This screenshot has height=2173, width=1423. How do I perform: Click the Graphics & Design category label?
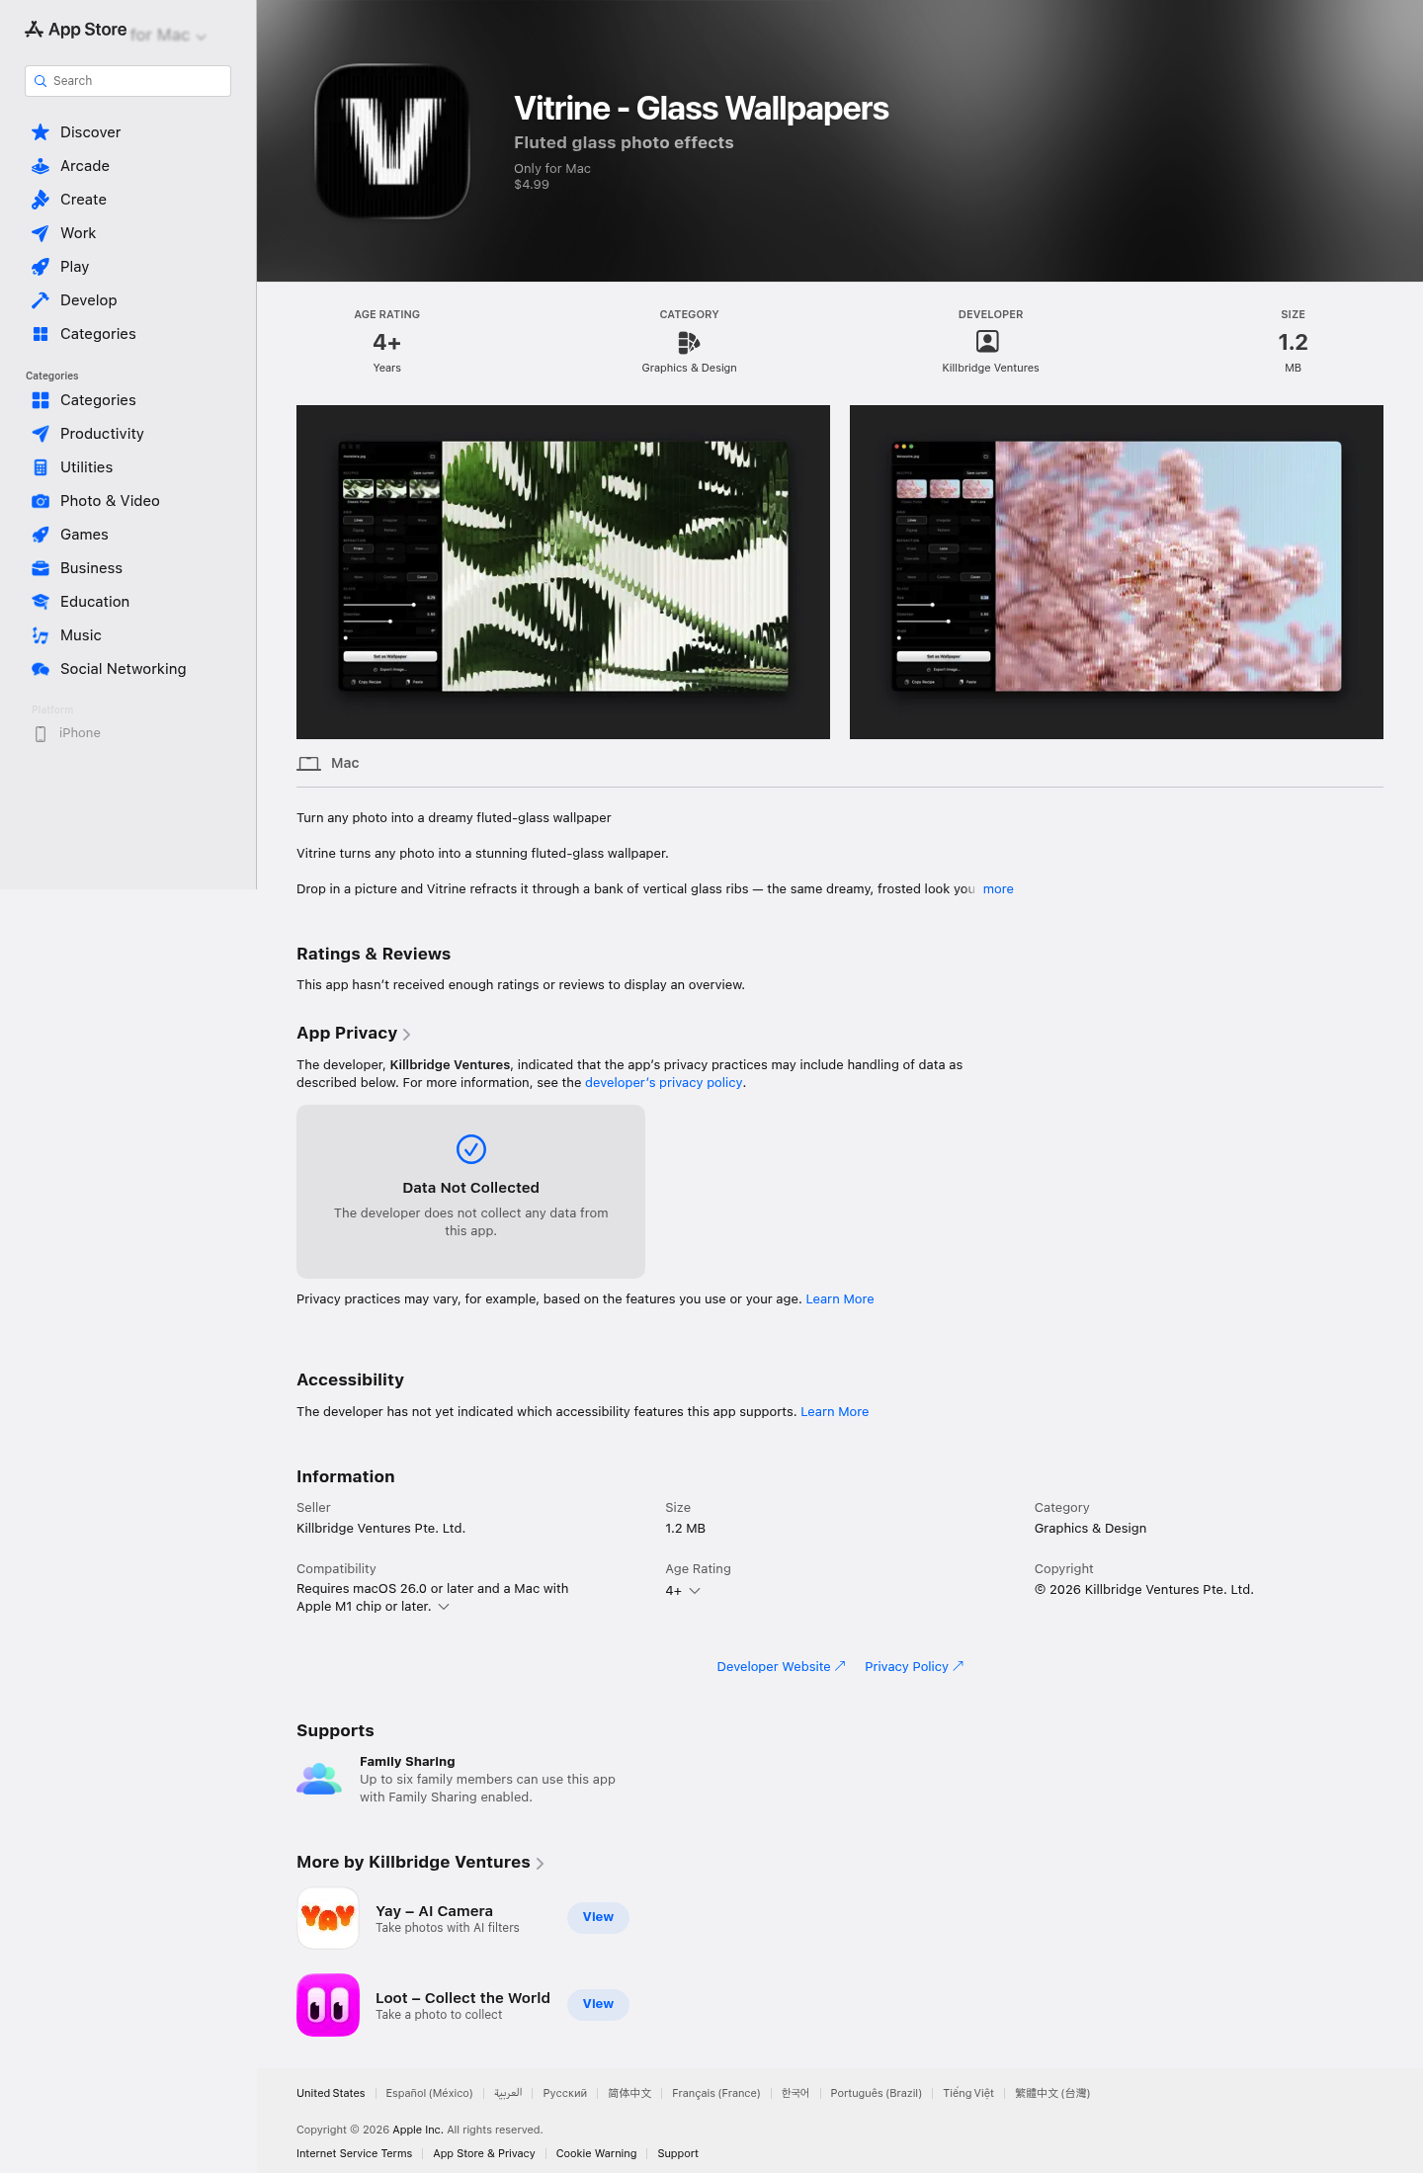click(x=689, y=369)
